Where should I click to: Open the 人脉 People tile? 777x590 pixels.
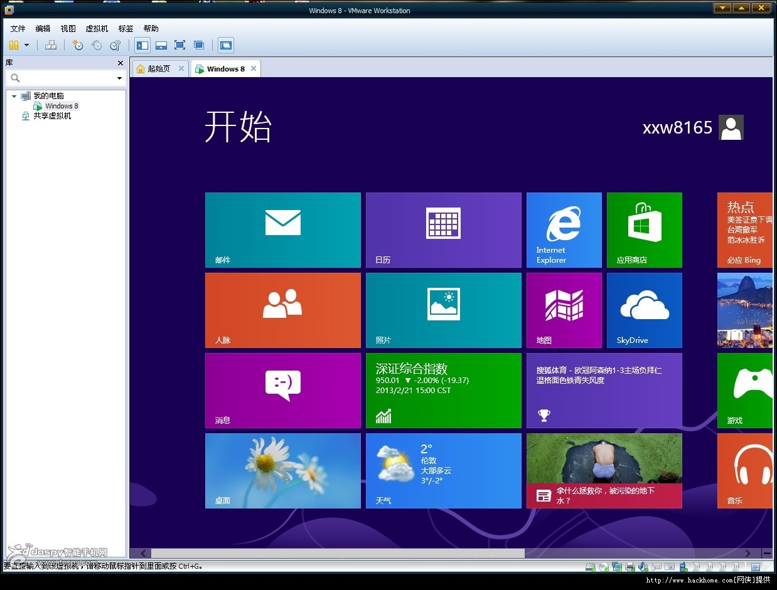pyautogui.click(x=283, y=310)
